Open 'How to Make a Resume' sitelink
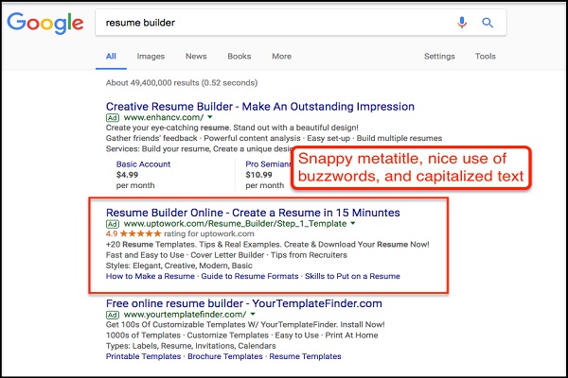The height and width of the screenshot is (378, 568). [151, 276]
